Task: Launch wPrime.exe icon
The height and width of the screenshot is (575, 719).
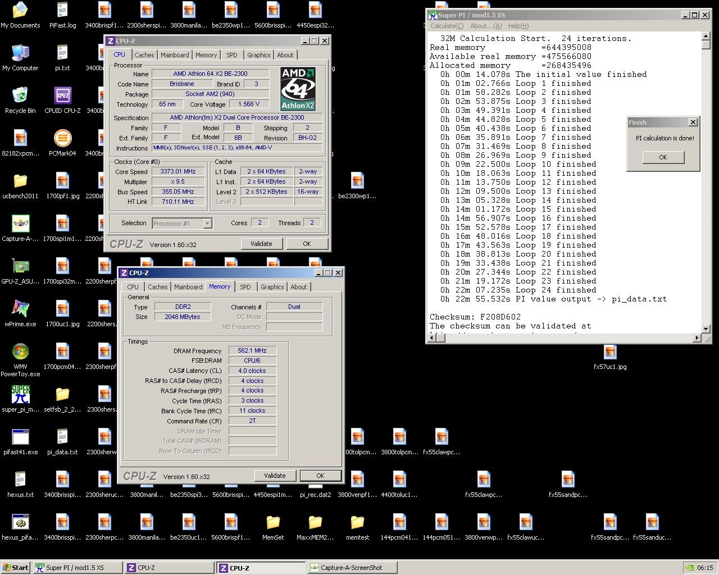Action: 20,314
